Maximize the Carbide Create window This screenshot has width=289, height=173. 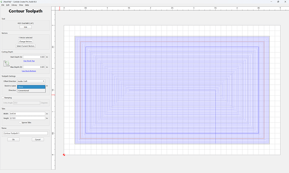point(278,2)
